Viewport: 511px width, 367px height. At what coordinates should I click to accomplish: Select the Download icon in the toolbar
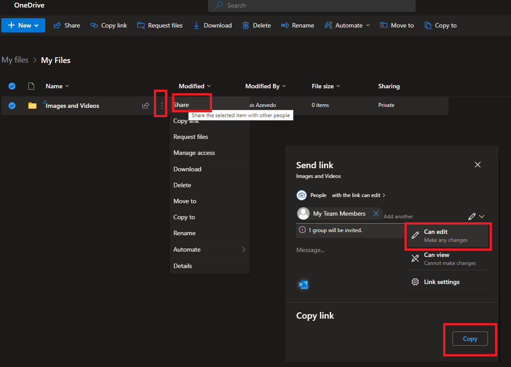coord(197,25)
